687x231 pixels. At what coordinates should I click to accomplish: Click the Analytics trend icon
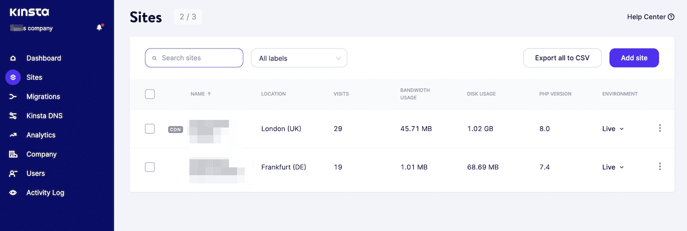13,135
